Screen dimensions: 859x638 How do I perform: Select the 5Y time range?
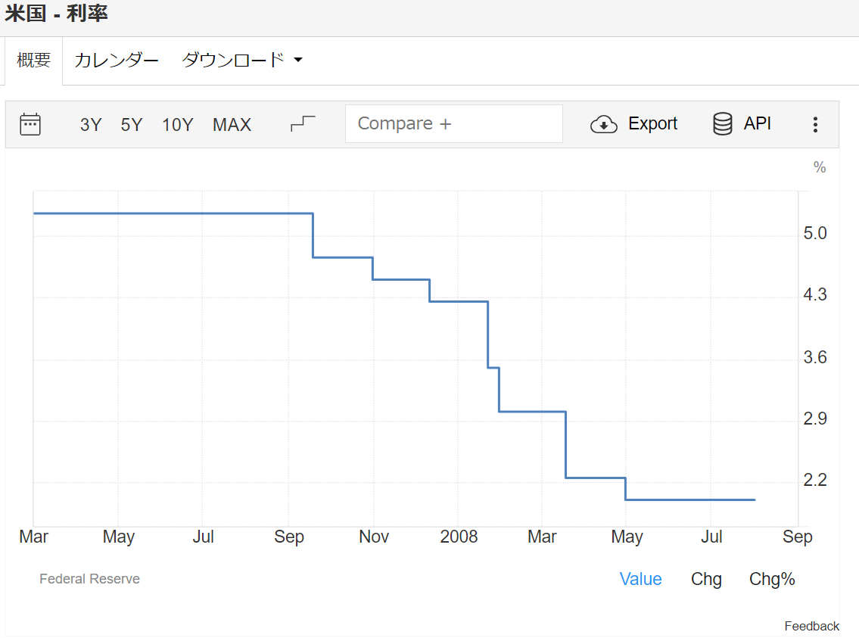132,125
